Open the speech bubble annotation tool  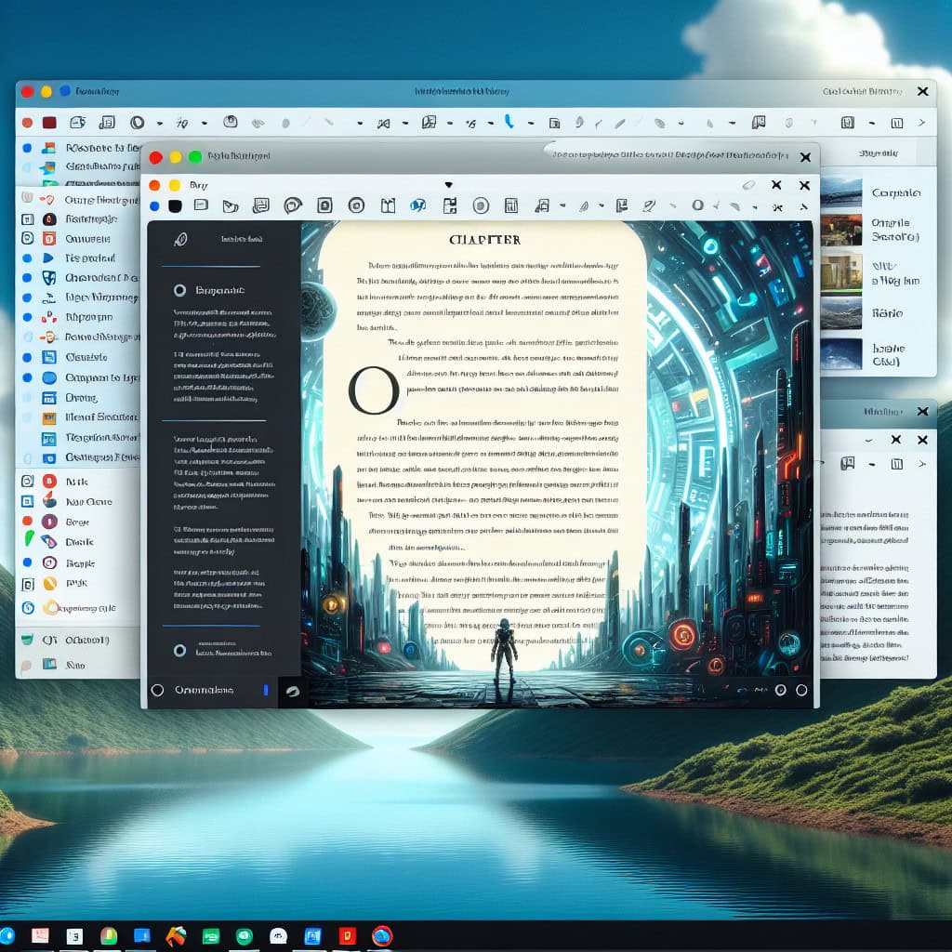point(292,205)
